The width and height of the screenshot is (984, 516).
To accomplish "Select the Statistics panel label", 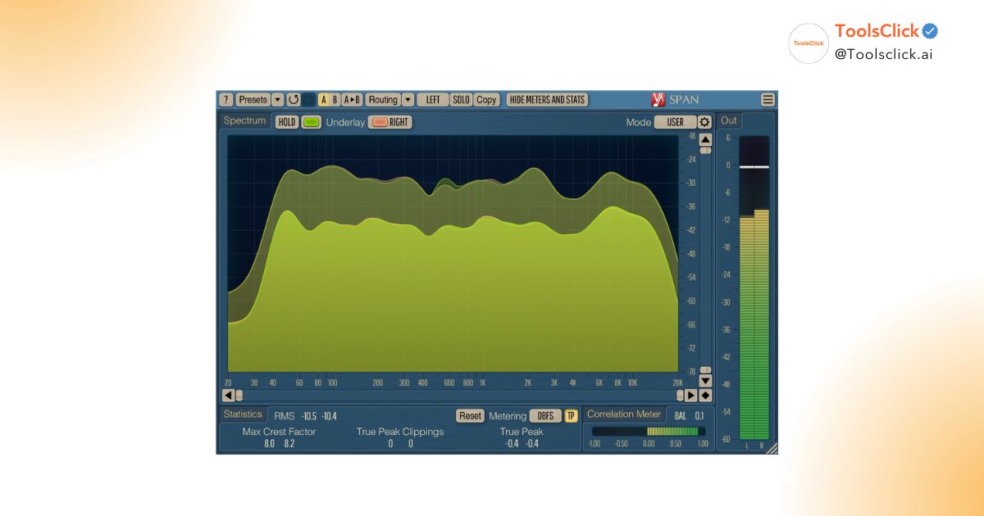I will 244,414.
